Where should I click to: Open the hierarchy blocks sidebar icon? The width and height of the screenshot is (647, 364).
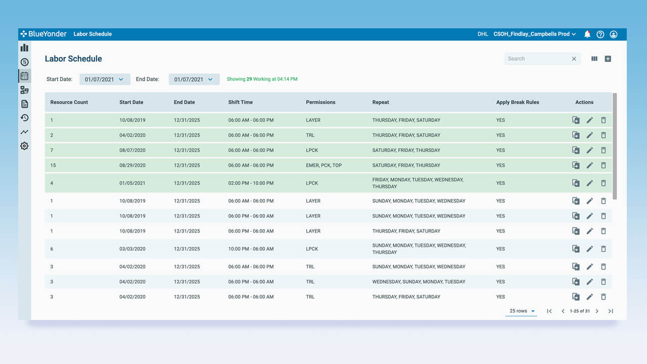click(x=24, y=90)
